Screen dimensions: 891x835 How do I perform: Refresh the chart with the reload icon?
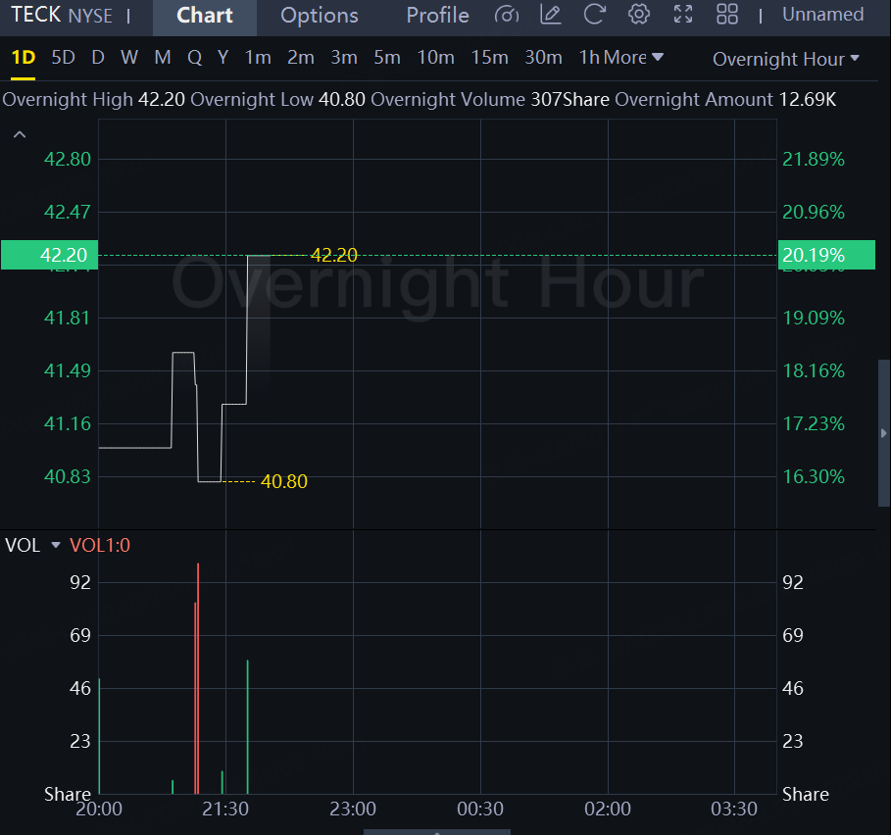point(594,14)
